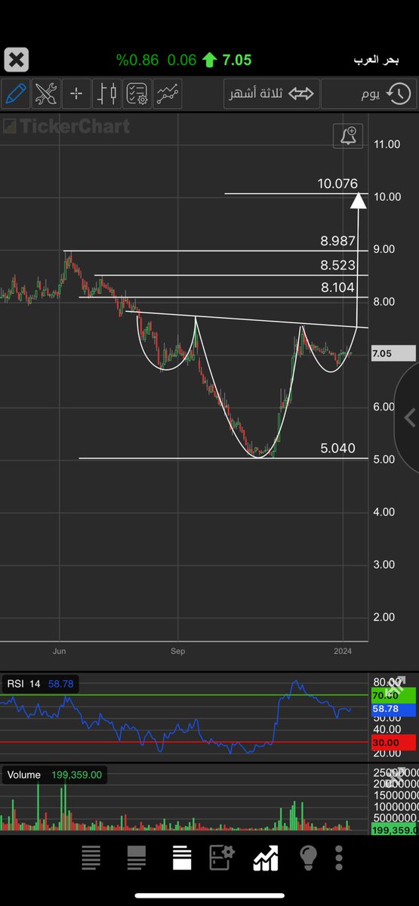Open the daily interval selector يوم
The image size is (419, 906).
coord(368,94)
